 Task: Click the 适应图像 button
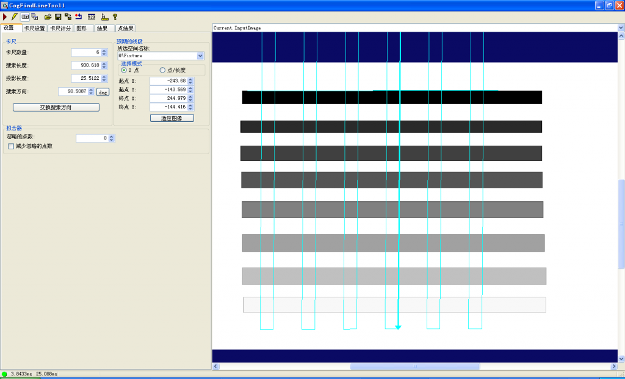172,118
